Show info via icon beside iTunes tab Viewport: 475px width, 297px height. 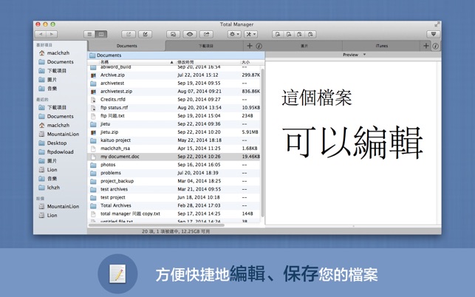click(435, 46)
